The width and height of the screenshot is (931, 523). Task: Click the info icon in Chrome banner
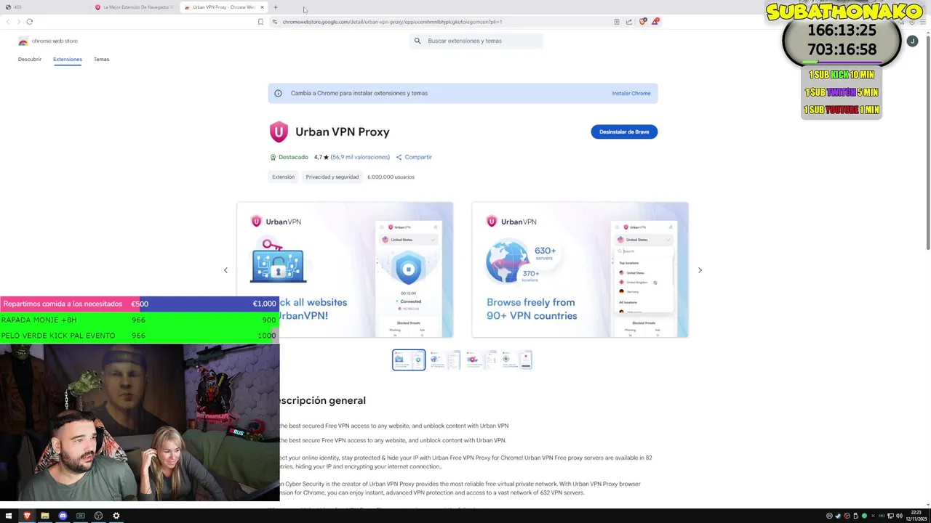coord(278,93)
